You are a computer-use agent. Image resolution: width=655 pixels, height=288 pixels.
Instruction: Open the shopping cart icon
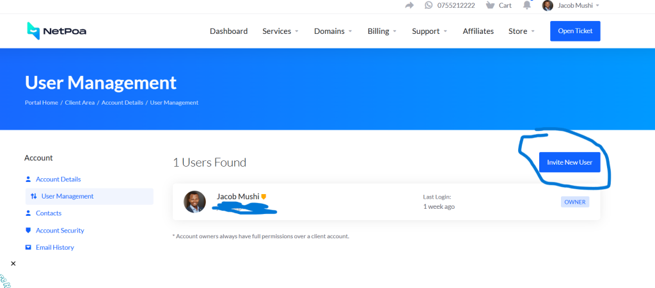coord(490,5)
